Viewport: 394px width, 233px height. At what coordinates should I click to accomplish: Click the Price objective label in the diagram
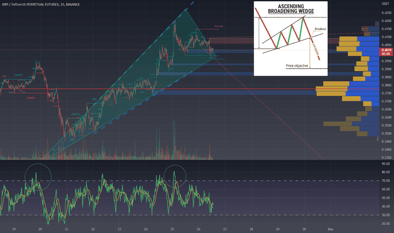tap(297, 66)
